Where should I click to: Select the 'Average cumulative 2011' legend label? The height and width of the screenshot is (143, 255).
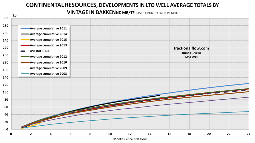[48, 28]
